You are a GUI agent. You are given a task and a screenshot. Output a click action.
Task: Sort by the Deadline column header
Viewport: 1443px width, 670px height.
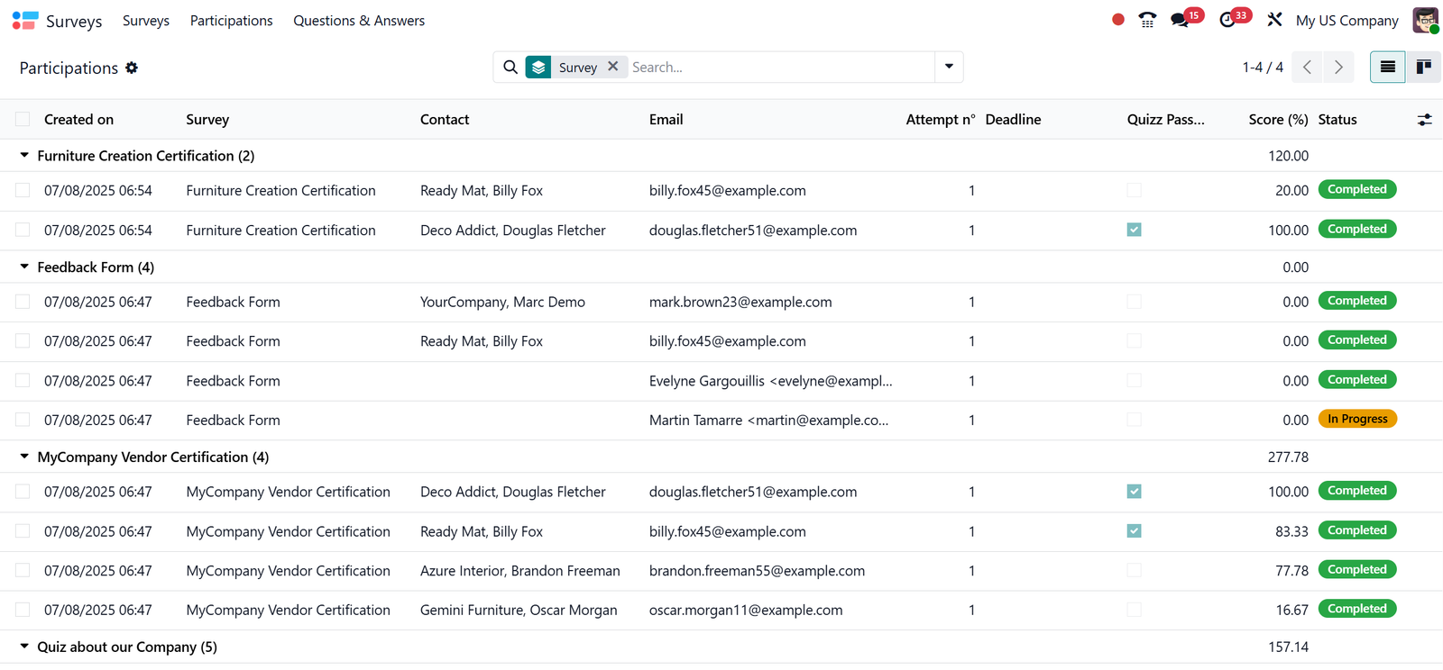pyautogui.click(x=1013, y=119)
